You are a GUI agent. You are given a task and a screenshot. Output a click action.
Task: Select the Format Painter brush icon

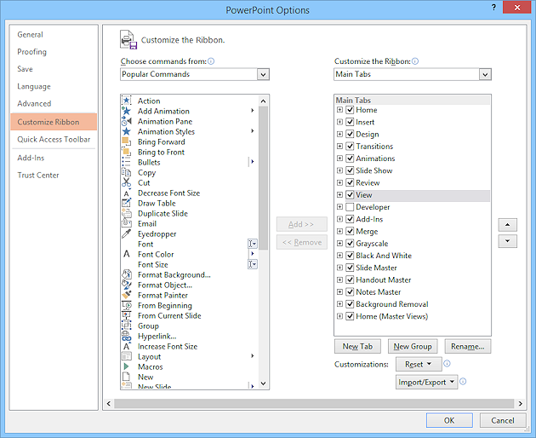point(127,295)
